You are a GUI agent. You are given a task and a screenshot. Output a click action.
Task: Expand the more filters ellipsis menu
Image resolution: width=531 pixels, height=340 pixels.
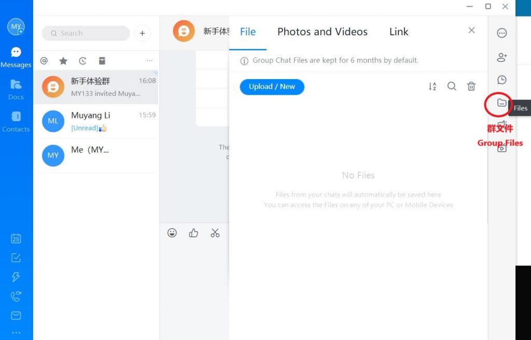(149, 61)
